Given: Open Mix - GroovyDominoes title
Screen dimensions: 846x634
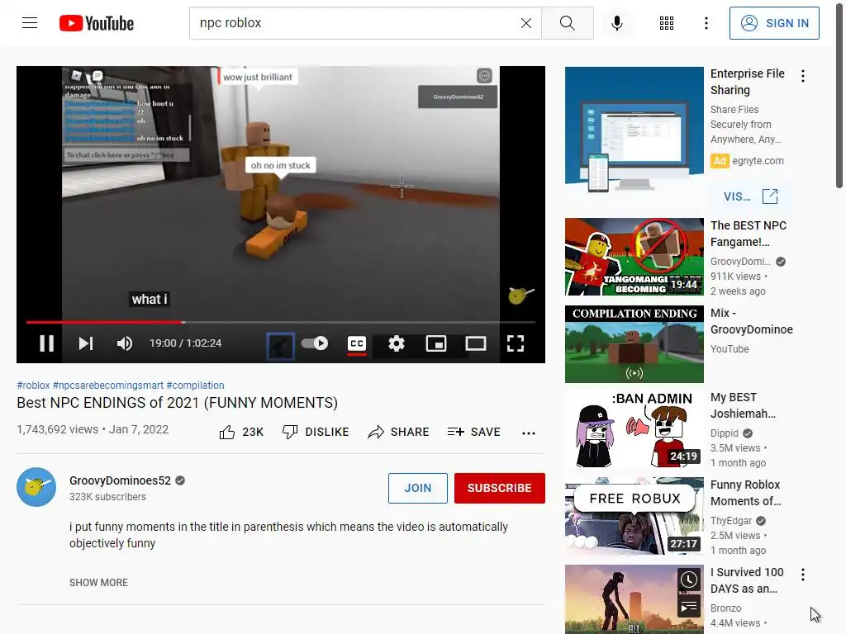Looking at the screenshot, I should click(x=752, y=321).
